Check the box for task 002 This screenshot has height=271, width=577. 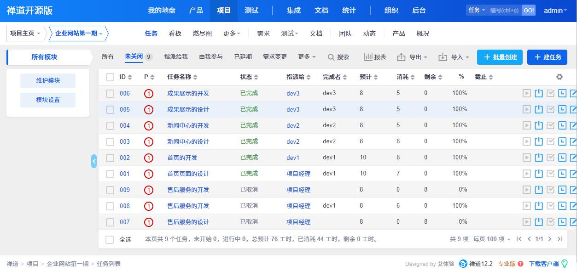(x=110, y=158)
